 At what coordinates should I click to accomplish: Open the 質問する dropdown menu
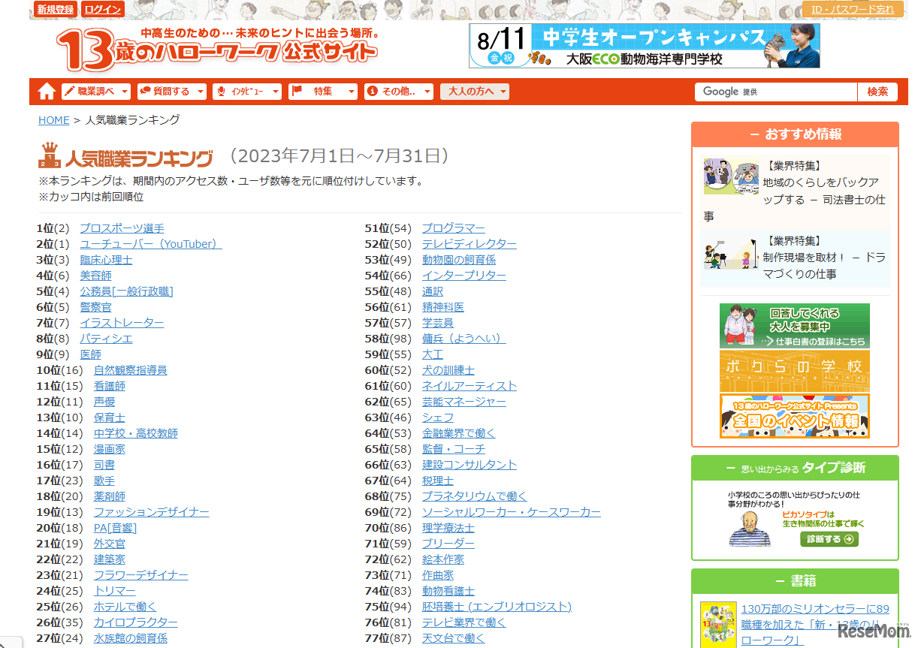pyautogui.click(x=172, y=92)
